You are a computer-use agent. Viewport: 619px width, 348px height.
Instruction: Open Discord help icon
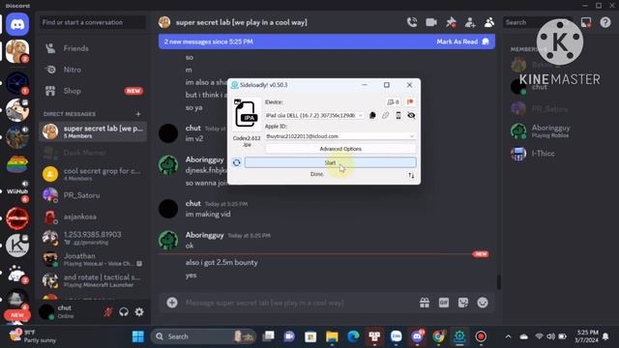point(605,22)
